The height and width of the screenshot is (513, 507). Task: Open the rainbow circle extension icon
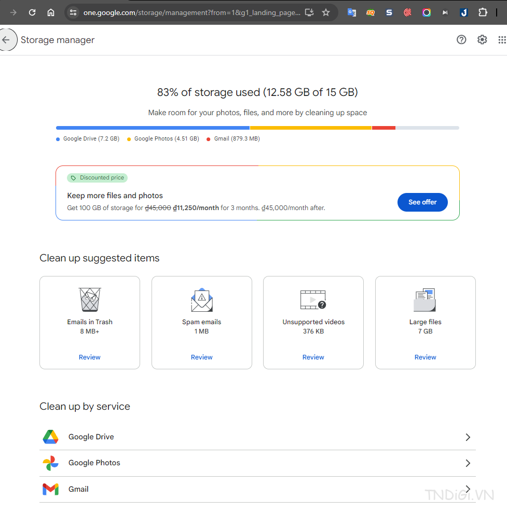427,13
